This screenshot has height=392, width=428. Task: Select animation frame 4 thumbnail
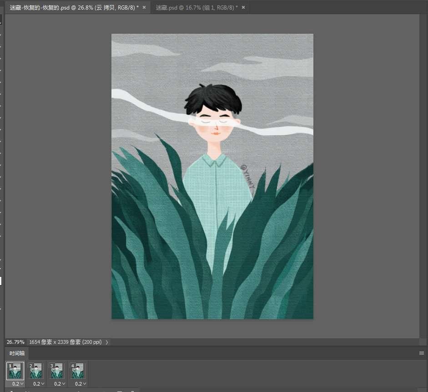coord(78,371)
